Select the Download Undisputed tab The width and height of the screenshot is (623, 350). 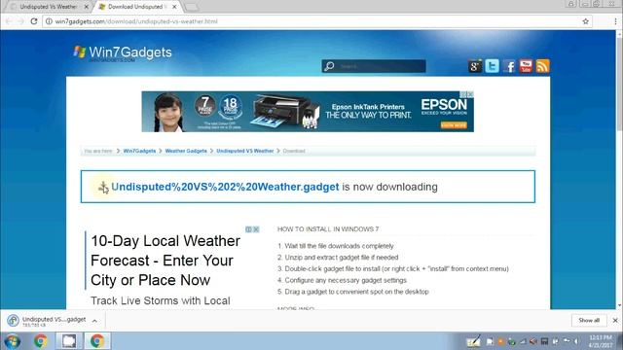(137, 7)
